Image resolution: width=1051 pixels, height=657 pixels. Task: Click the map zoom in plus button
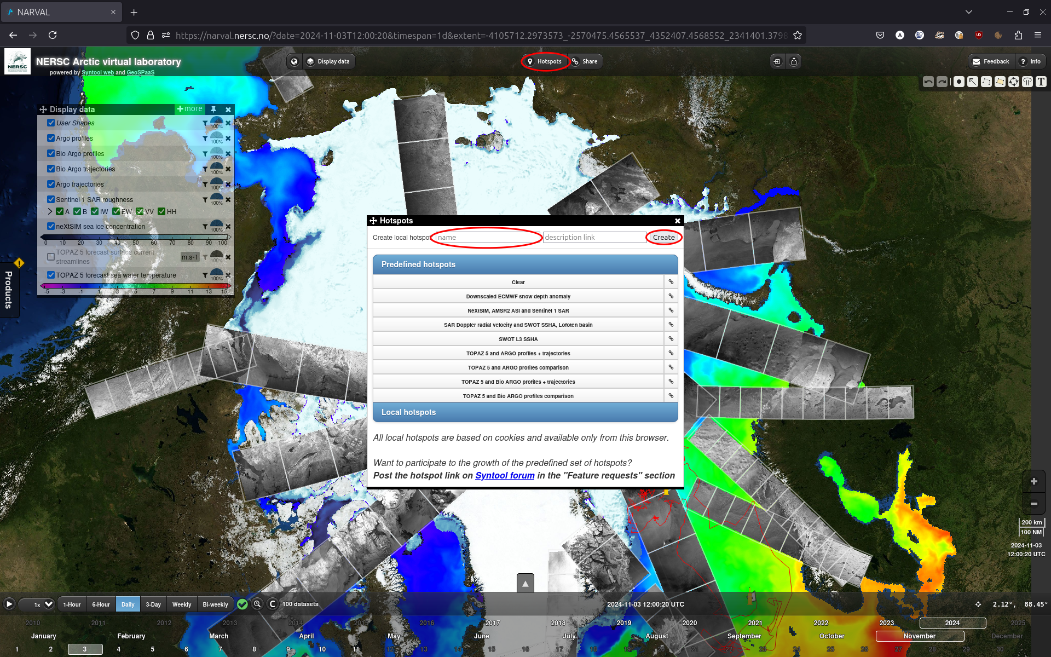click(1034, 481)
